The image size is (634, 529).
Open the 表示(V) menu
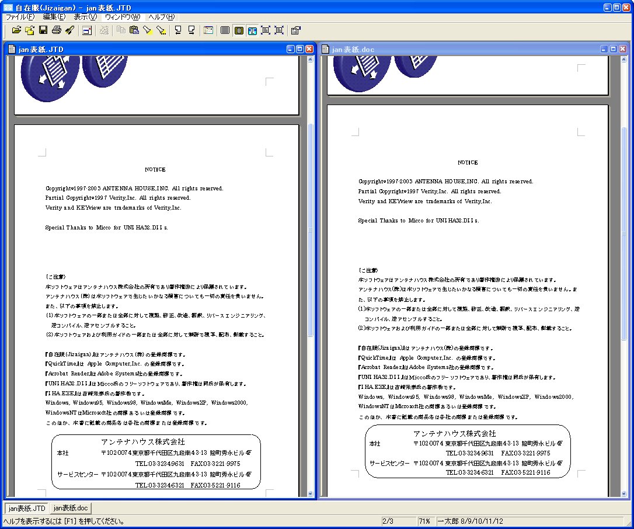coord(85,17)
